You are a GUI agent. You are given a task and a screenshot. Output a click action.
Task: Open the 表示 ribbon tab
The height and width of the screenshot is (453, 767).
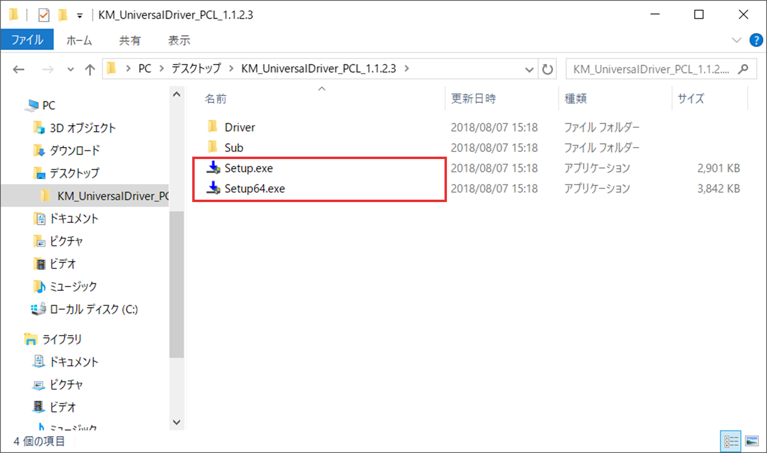pos(179,40)
